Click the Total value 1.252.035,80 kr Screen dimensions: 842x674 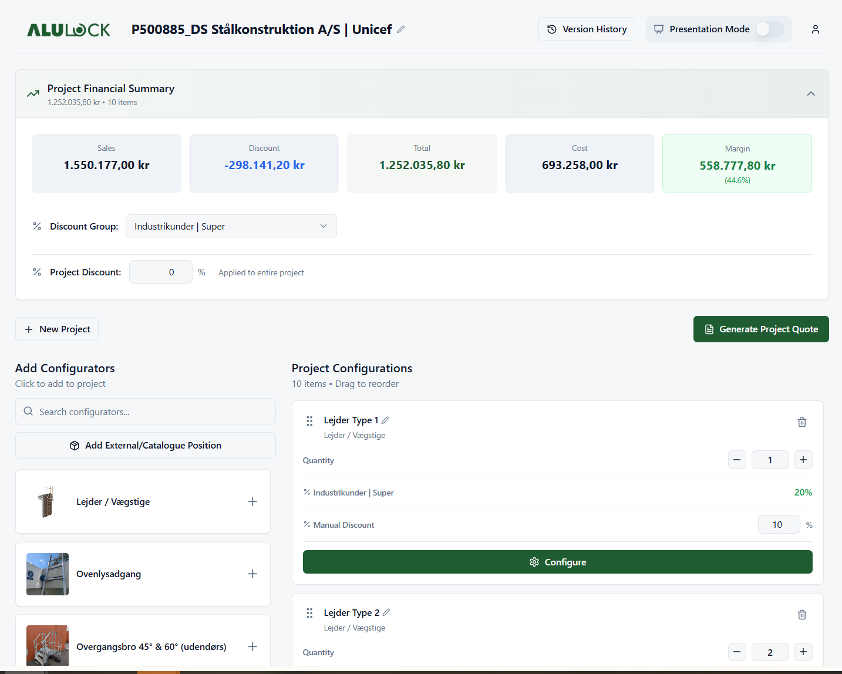point(422,165)
